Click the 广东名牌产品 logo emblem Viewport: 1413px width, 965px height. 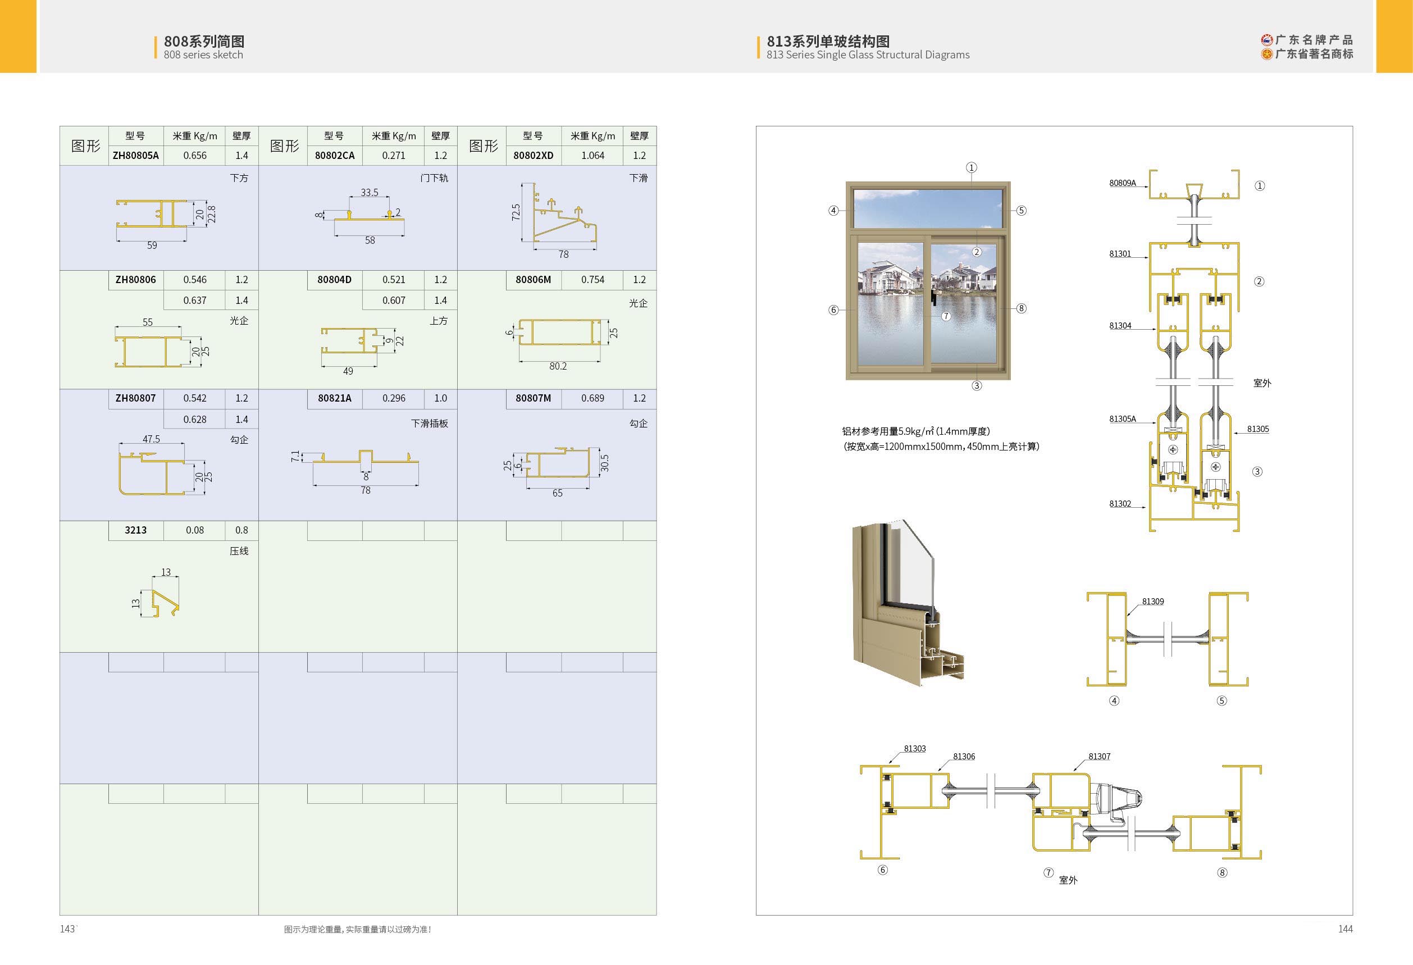coord(1266,40)
